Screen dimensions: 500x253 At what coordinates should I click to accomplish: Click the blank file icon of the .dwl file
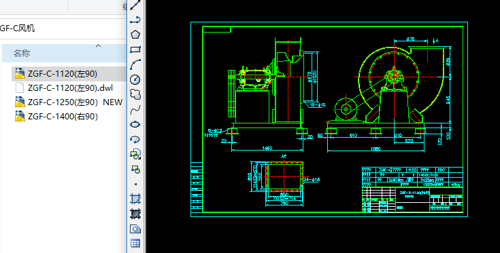[20, 87]
